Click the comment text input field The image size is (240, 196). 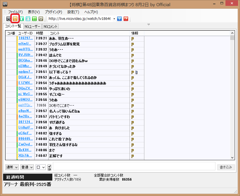[134, 166]
